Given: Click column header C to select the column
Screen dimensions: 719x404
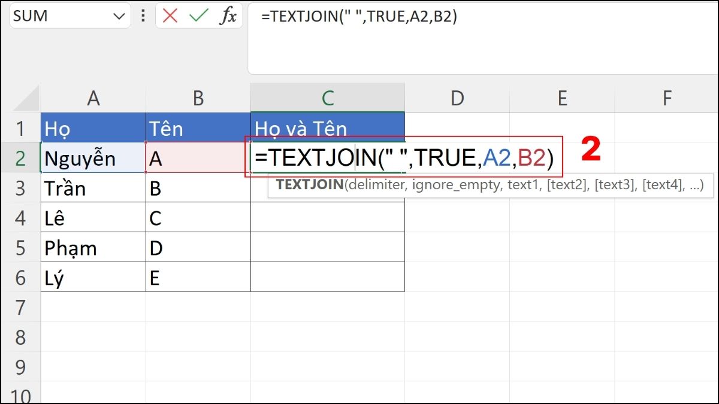Looking at the screenshot, I should [327, 98].
